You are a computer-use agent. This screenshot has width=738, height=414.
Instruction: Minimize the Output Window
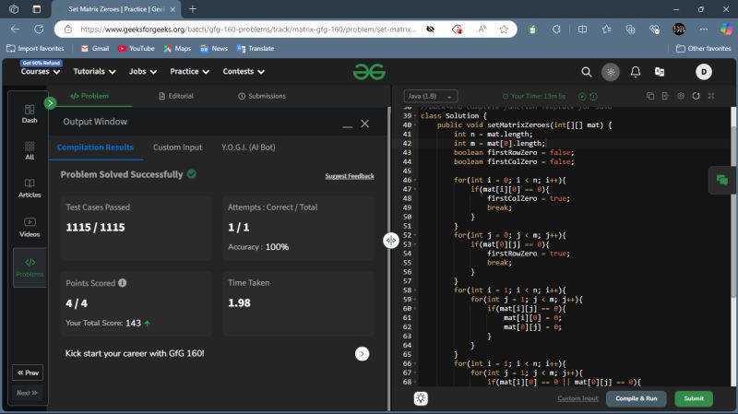point(348,124)
